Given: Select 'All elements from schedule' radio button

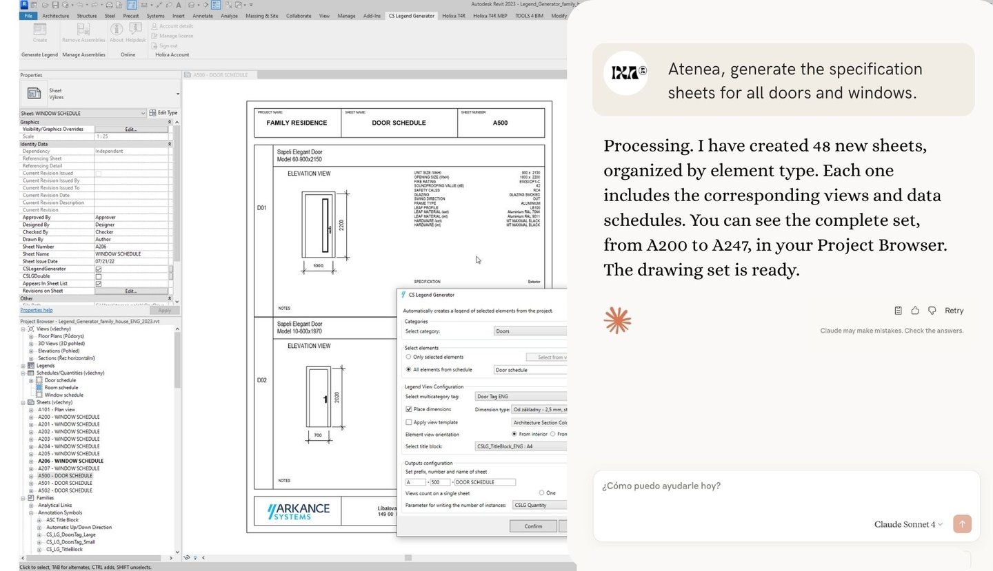Looking at the screenshot, I should pyautogui.click(x=408, y=370).
